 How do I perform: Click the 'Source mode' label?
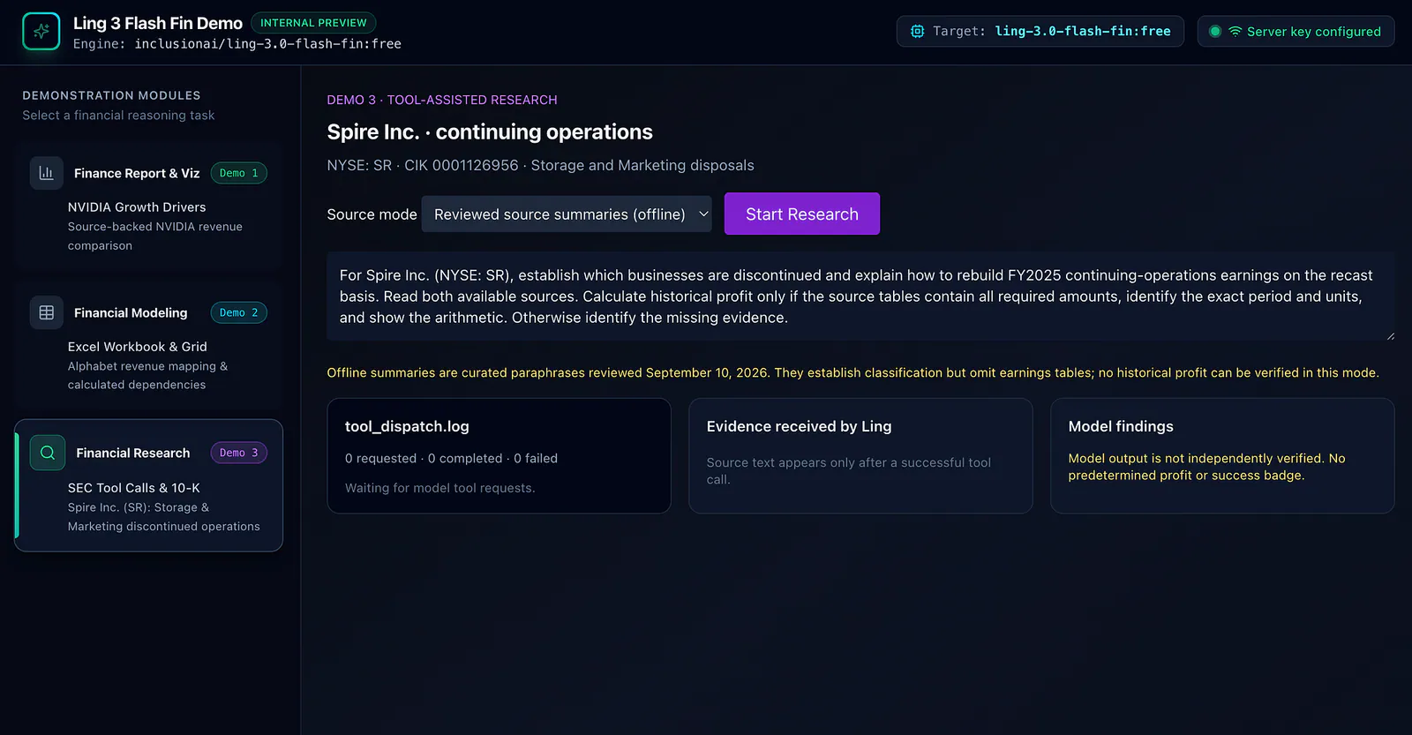[372, 214]
